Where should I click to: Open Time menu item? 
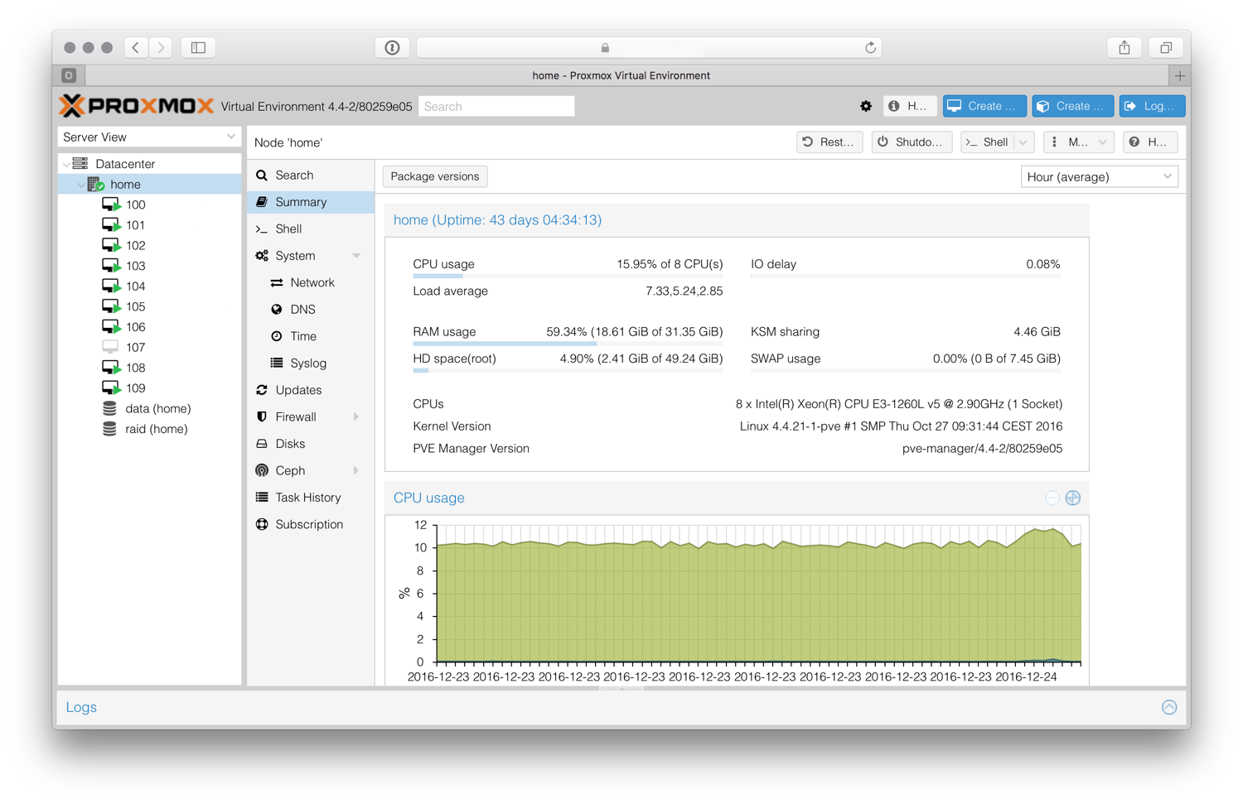coord(311,336)
